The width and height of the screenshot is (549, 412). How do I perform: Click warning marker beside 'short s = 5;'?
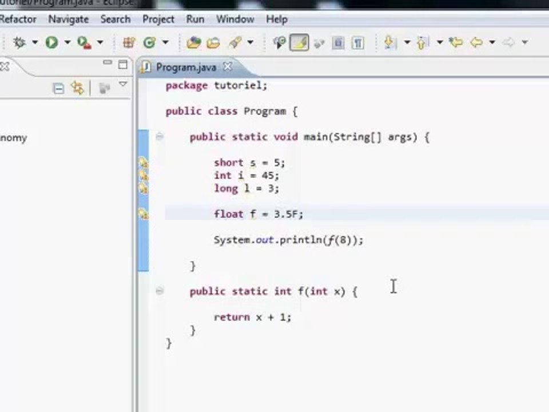(143, 163)
